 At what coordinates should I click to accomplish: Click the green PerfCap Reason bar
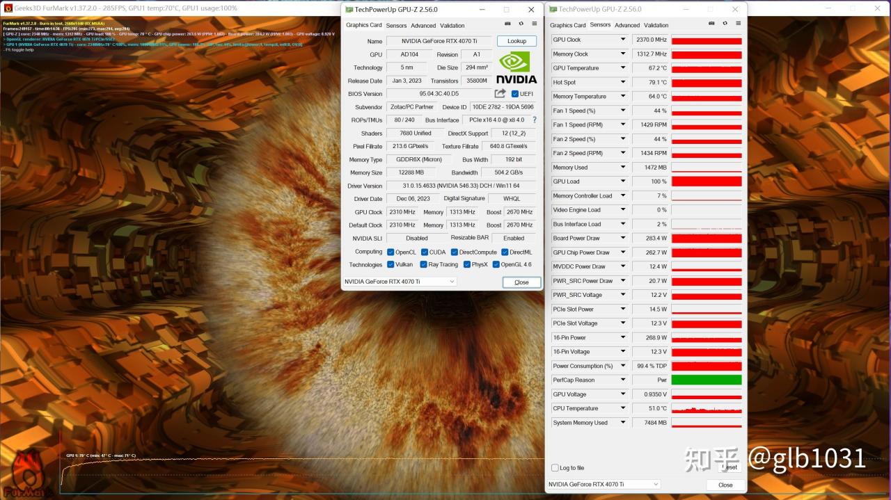pos(707,380)
